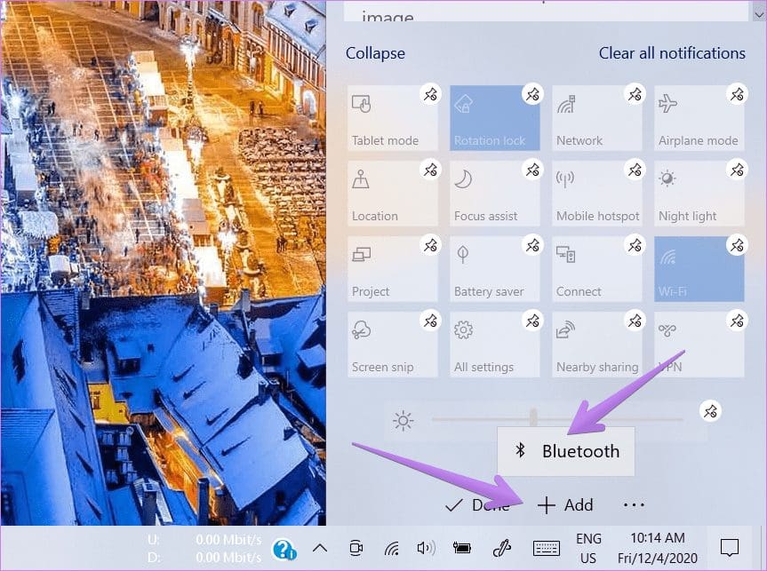Toggle the Wi-Fi quick action tile
The width and height of the screenshot is (767, 571).
point(699,269)
